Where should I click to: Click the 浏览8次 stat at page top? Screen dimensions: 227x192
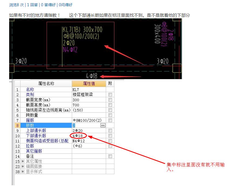click(x=16, y=5)
